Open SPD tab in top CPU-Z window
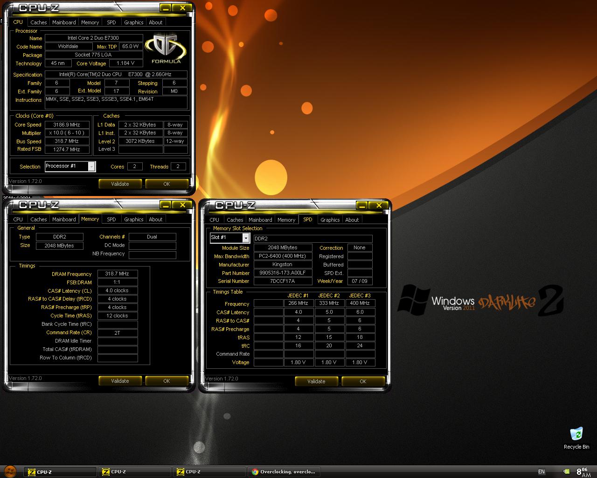Viewport: 597px width, 478px height. click(x=111, y=22)
